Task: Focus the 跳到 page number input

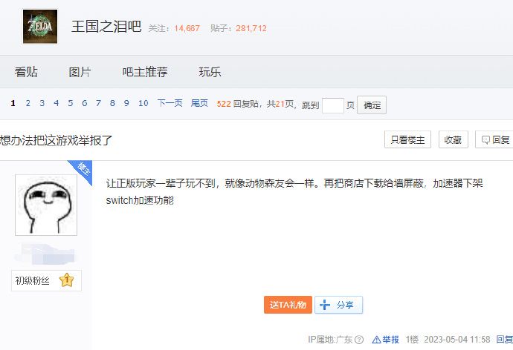Action: coord(333,105)
